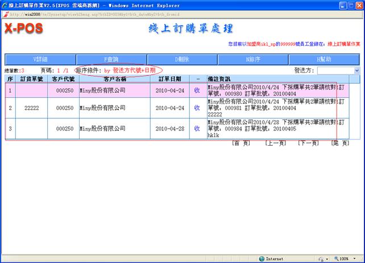
Task: Go to next page 下一頁
Action: click(x=308, y=143)
